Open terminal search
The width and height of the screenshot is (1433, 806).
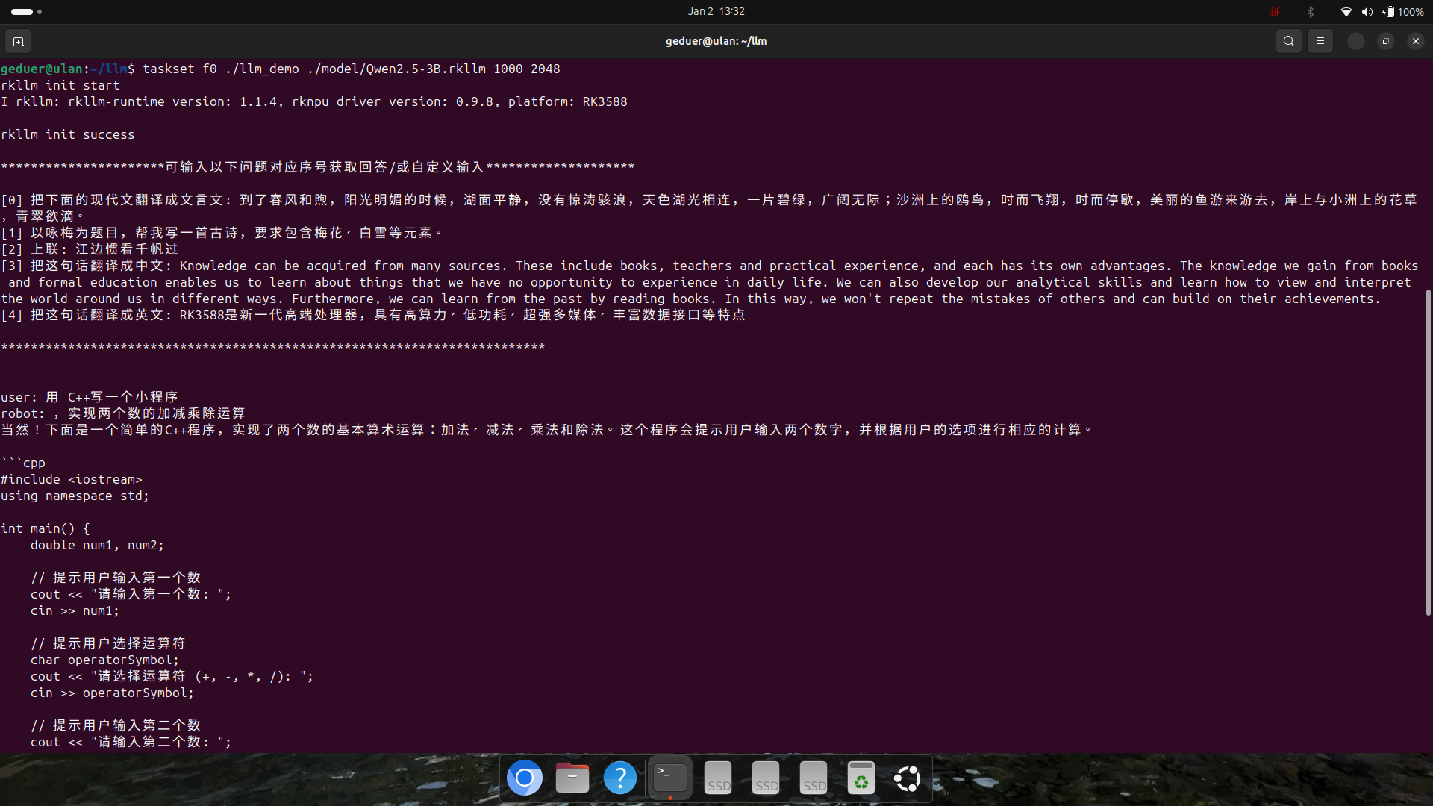pos(1289,41)
